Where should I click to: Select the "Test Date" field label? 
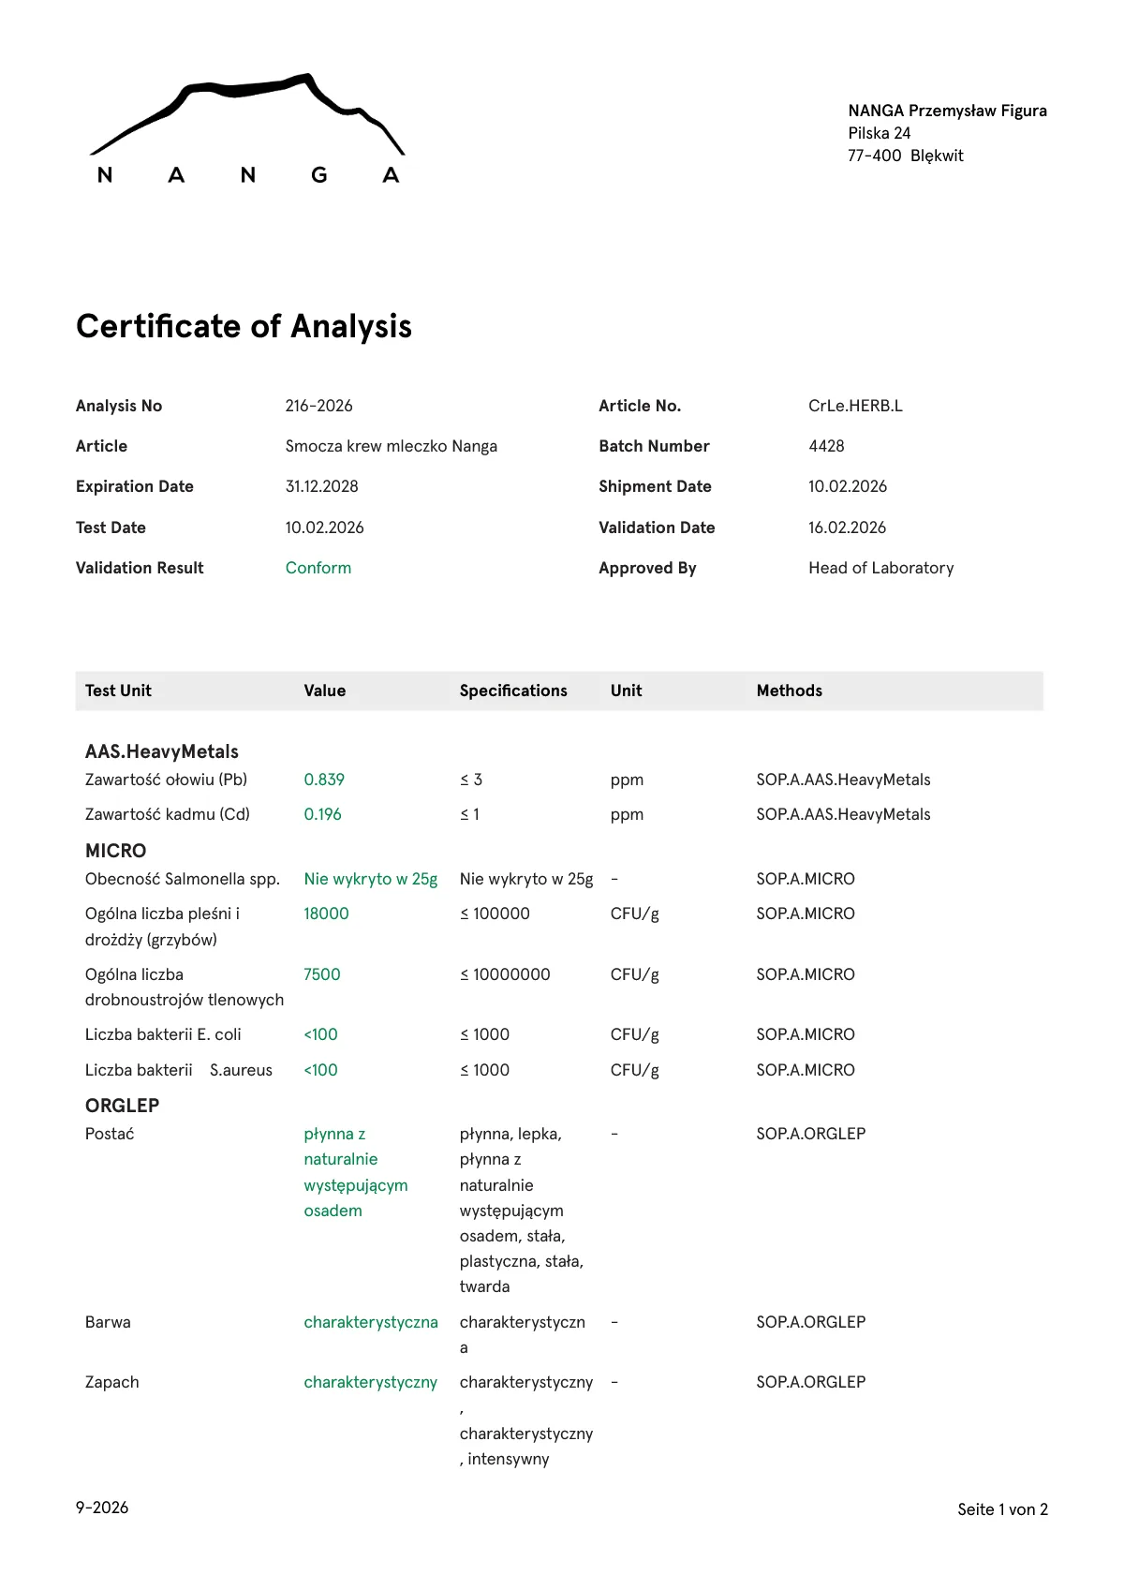(x=111, y=528)
